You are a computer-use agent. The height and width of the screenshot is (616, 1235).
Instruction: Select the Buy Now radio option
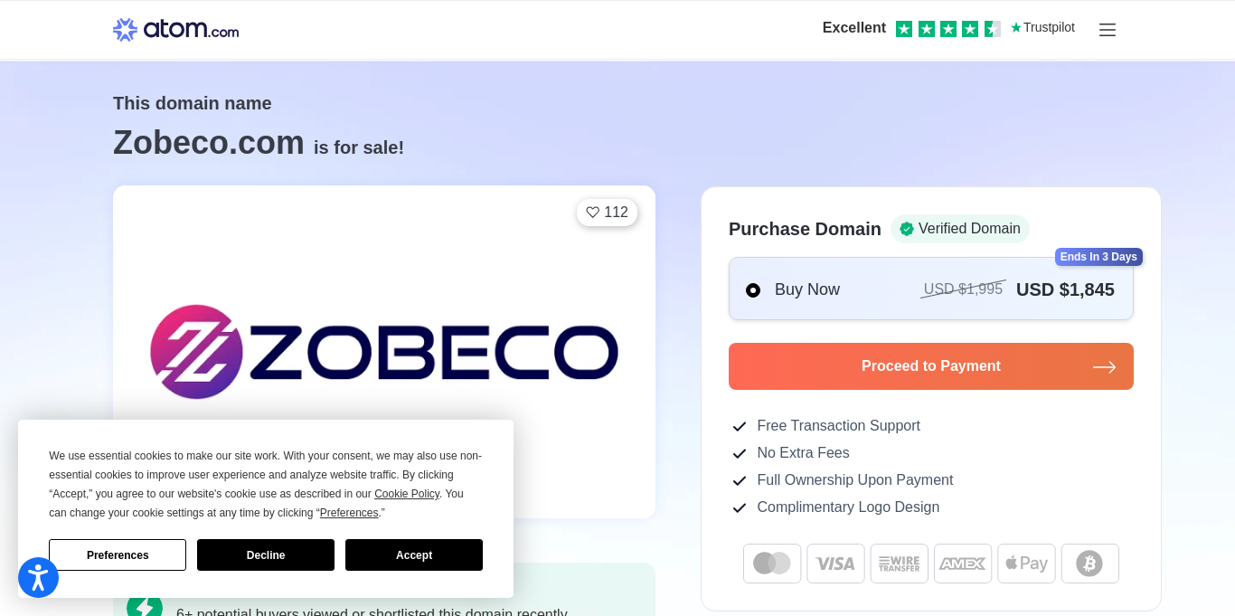(753, 290)
